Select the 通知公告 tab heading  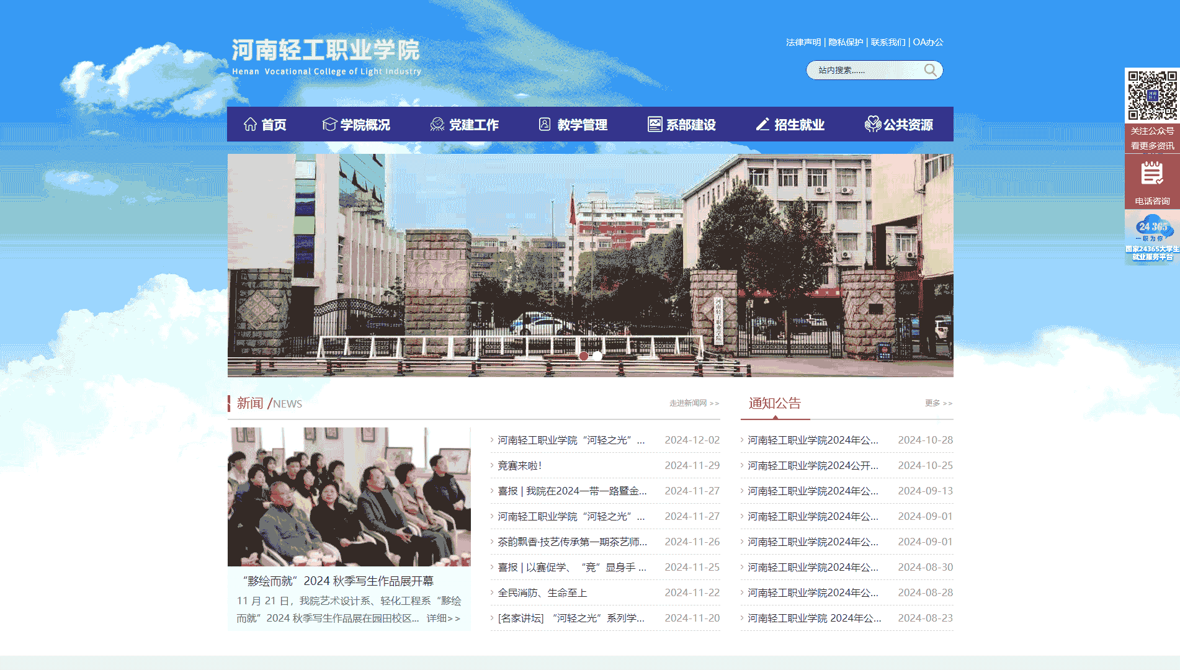[x=775, y=403]
